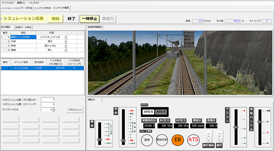Toggle the 前灯 headlight switch
The height and width of the screenshot is (151, 275).
tap(219, 137)
